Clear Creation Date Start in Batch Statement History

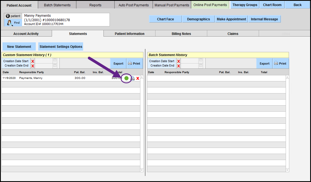tap(179, 61)
